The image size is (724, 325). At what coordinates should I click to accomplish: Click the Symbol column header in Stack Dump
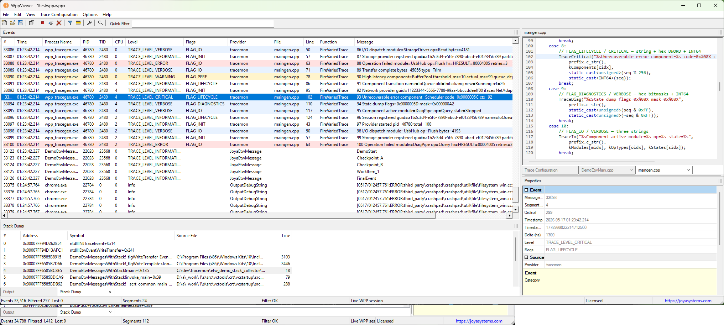pyautogui.click(x=121, y=236)
